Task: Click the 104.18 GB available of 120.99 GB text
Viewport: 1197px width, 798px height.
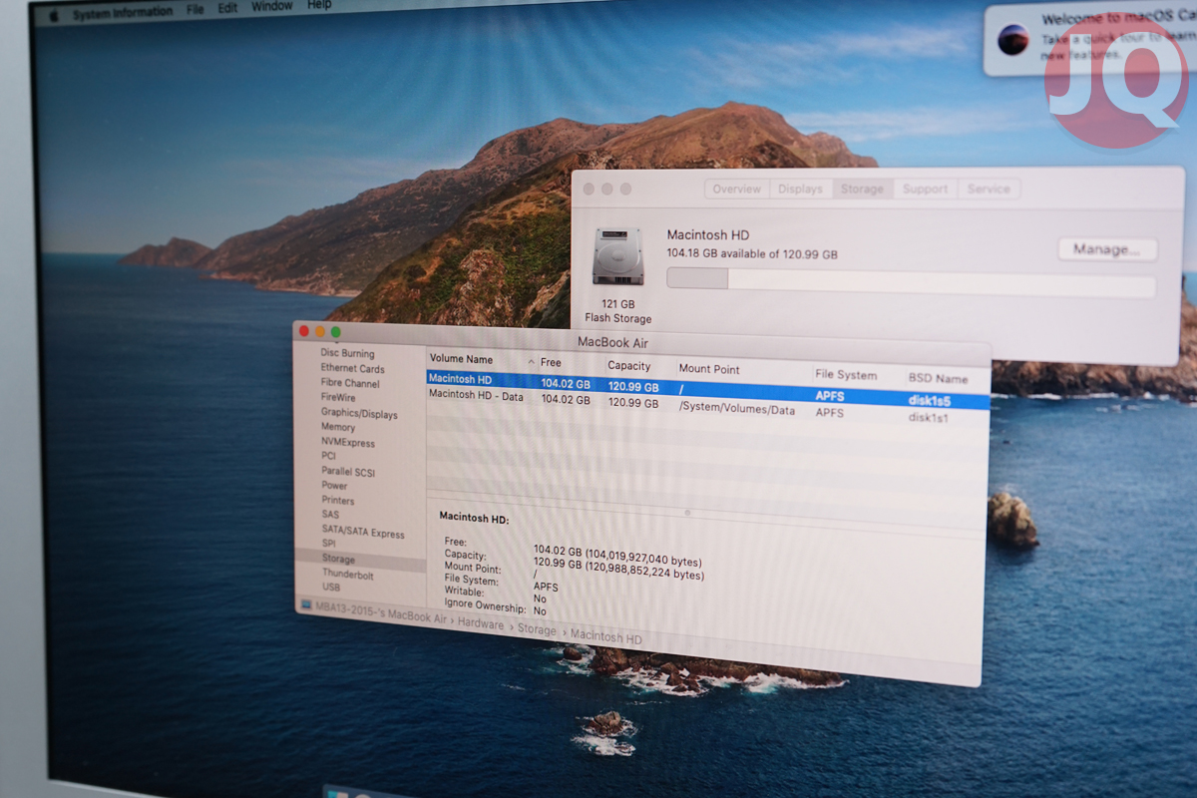Action: 752,254
